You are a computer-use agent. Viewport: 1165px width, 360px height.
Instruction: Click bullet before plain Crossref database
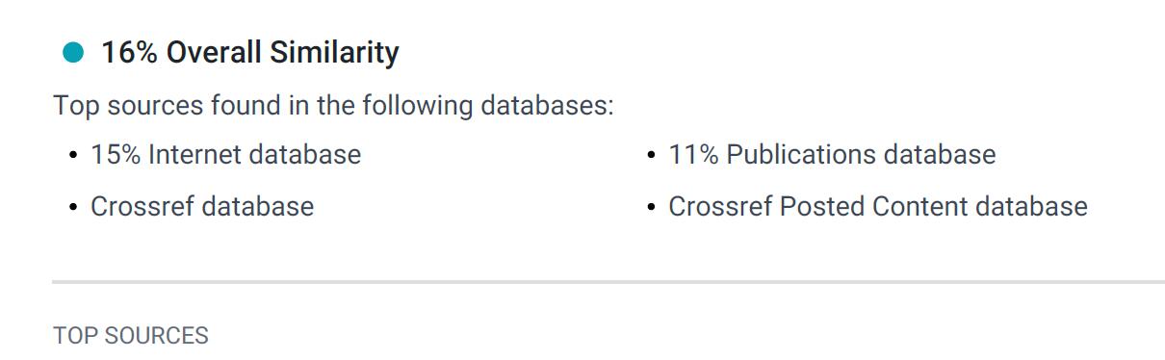[x=73, y=207]
